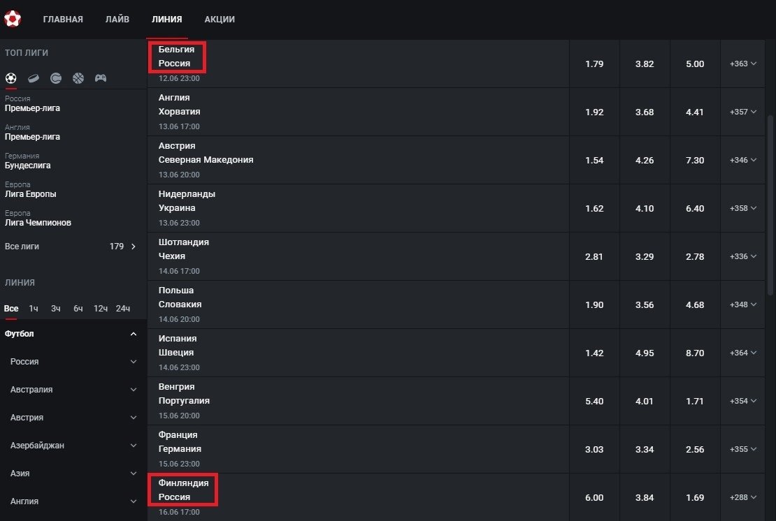Expand +363 markets for Бельгия–Россия
The height and width of the screenshot is (521, 776).
click(743, 64)
